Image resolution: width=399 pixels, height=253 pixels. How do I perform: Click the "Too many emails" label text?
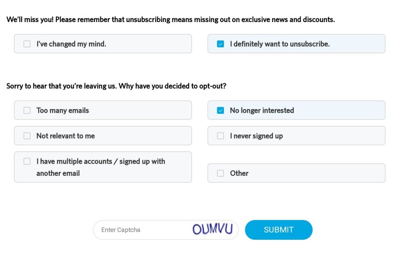pyautogui.click(x=63, y=111)
